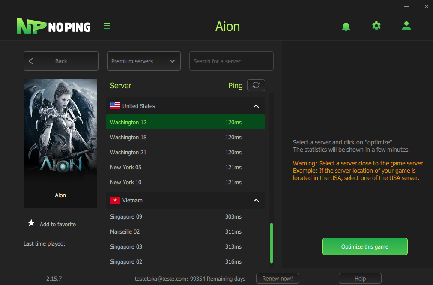Refresh ping values with refresh icon

[256, 85]
